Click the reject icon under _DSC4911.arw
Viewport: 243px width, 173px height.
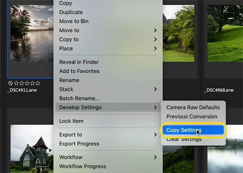pyautogui.click(x=10, y=83)
